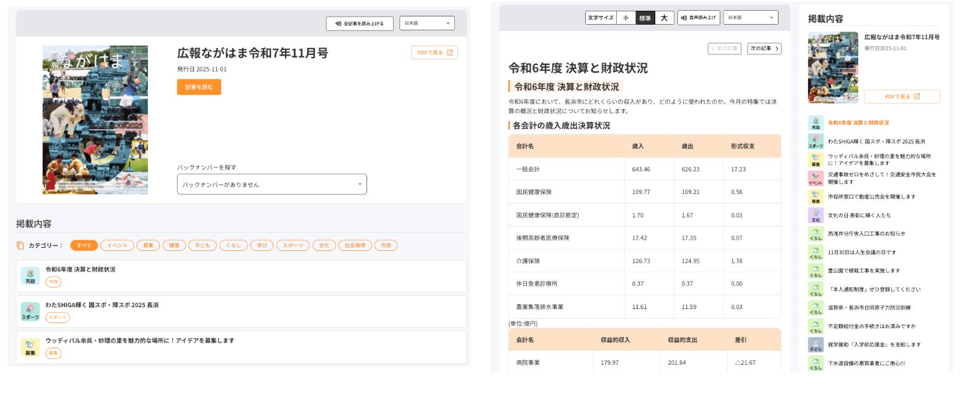The height and width of the screenshot is (402, 963).
Task: Filter articles by the イベント category
Action: point(117,245)
